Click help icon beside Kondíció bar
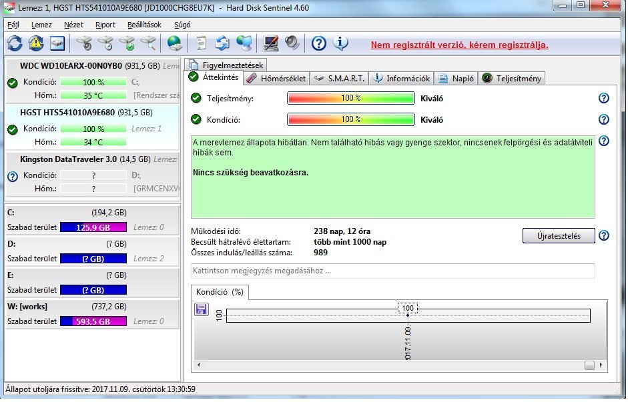The width and height of the screenshot is (628, 402). point(603,119)
